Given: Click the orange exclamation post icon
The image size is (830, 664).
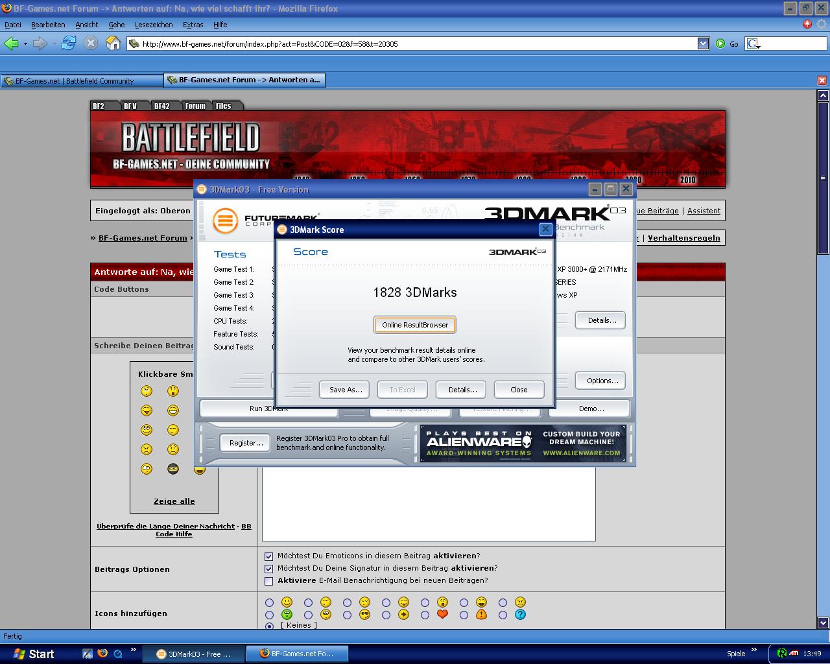Looking at the screenshot, I should coord(481,614).
